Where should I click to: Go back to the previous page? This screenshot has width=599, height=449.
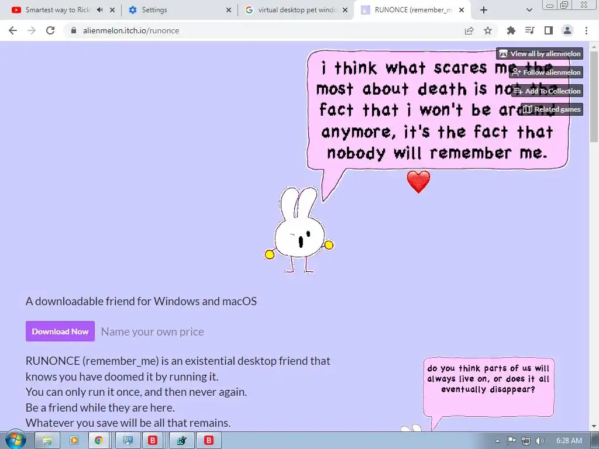[13, 30]
